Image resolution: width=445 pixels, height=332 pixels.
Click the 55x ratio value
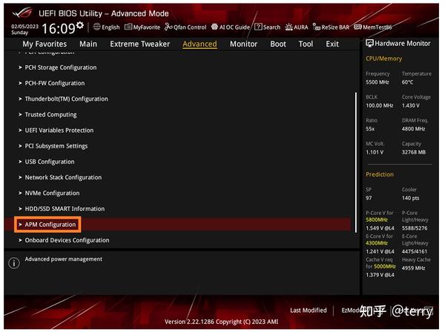click(x=370, y=129)
